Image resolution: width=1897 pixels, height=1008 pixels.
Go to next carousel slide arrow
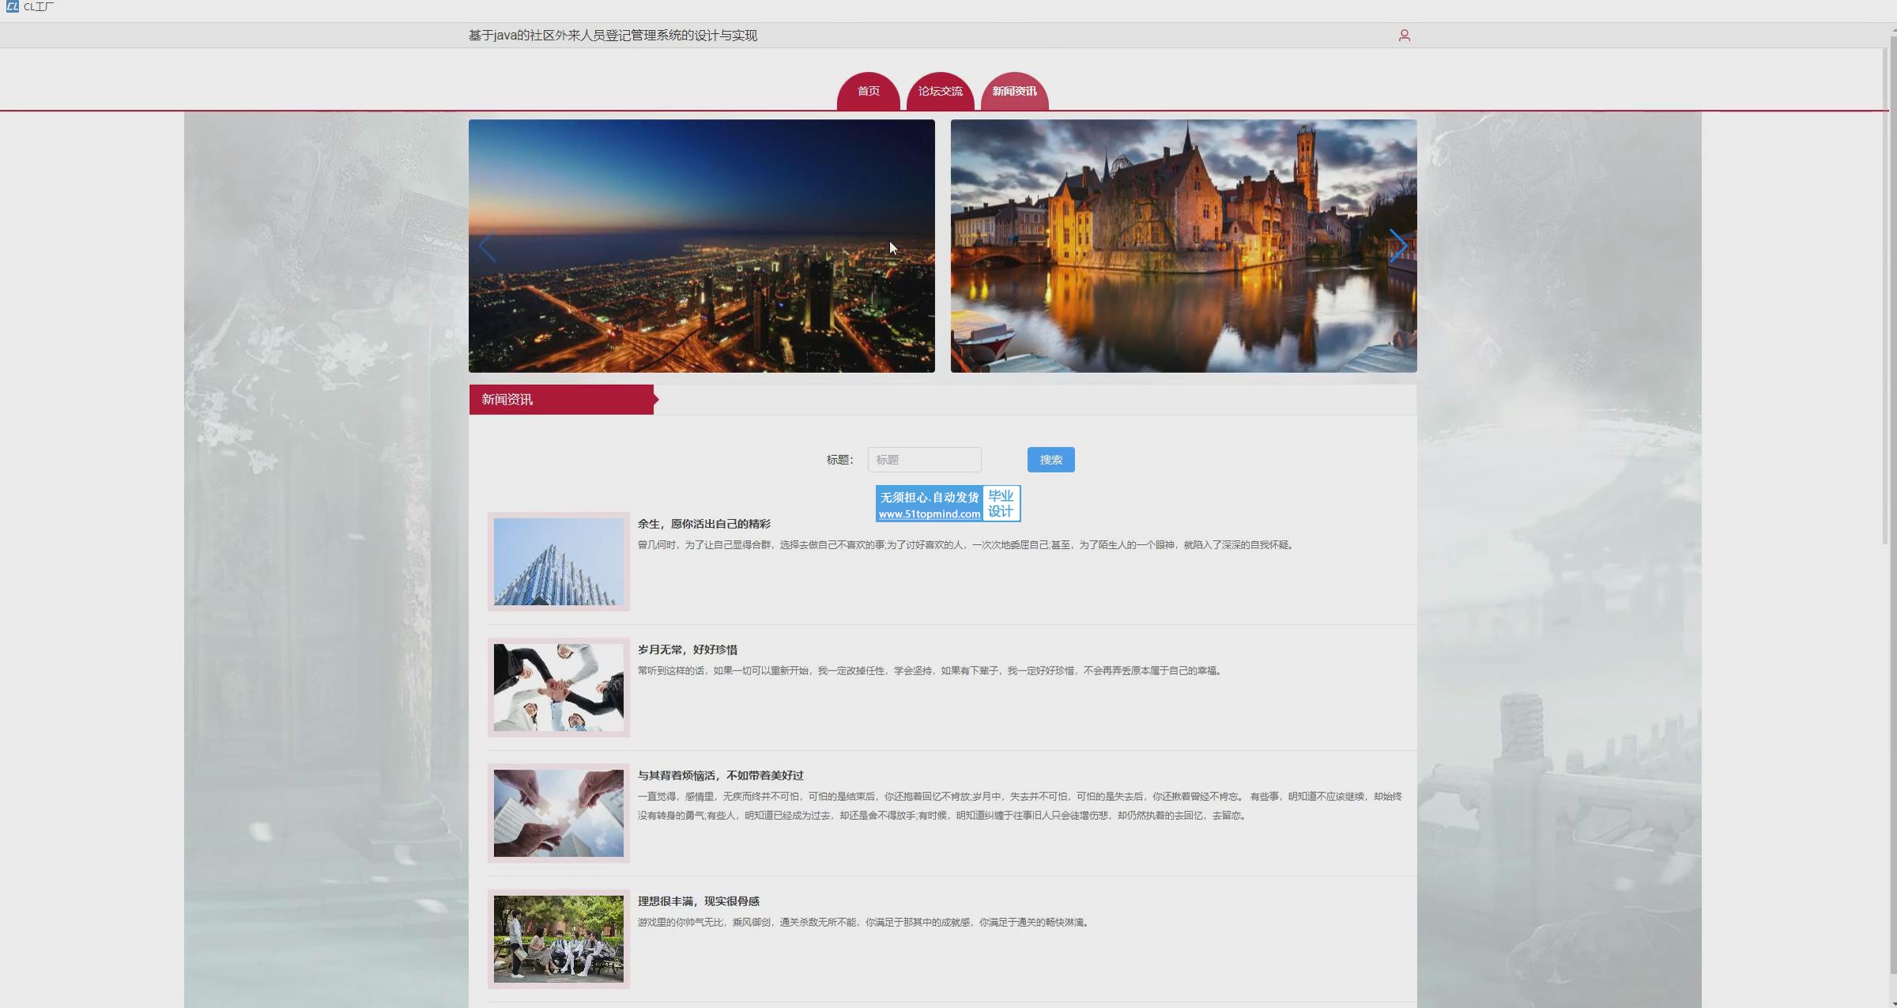pyautogui.click(x=1397, y=246)
